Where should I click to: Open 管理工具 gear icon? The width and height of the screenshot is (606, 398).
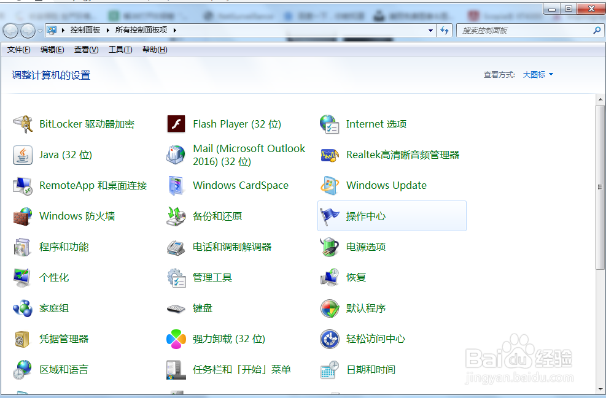click(x=176, y=278)
